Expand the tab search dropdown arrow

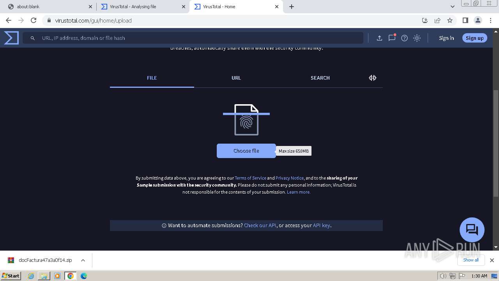click(x=452, y=7)
